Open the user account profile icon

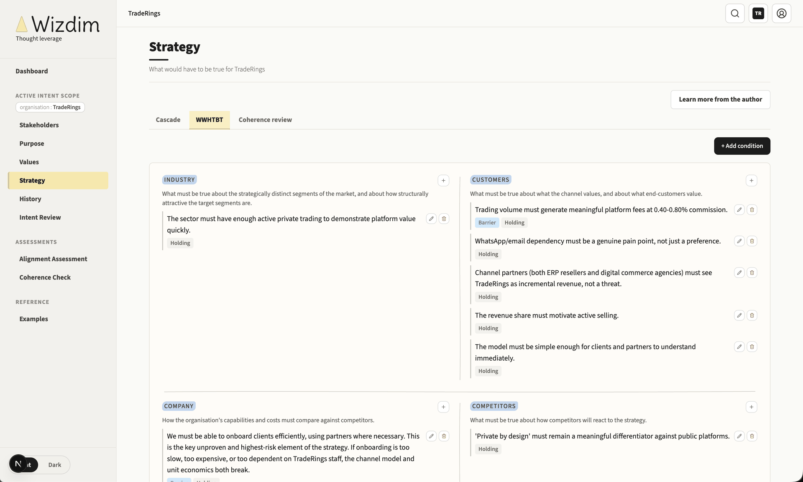pyautogui.click(x=782, y=13)
